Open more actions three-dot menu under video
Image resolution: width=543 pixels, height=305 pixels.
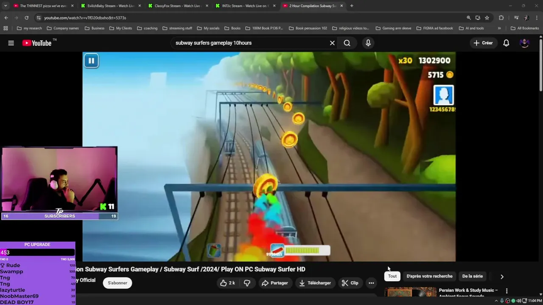pos(371,283)
